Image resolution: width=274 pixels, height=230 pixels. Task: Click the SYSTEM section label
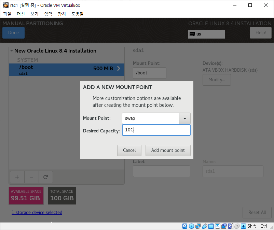27,60
